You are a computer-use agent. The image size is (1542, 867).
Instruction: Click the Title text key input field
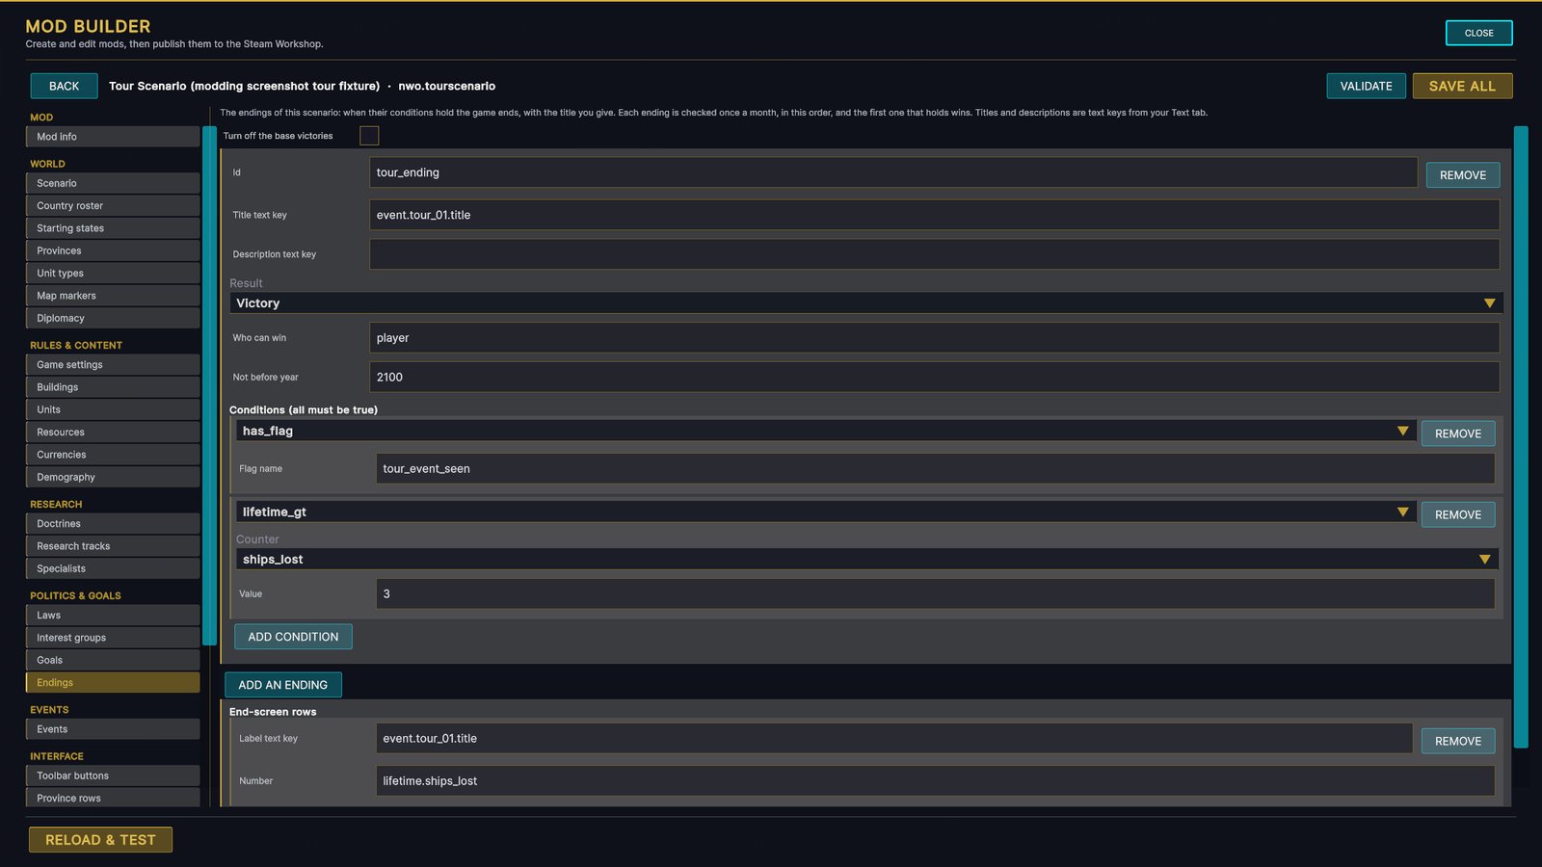tap(935, 215)
